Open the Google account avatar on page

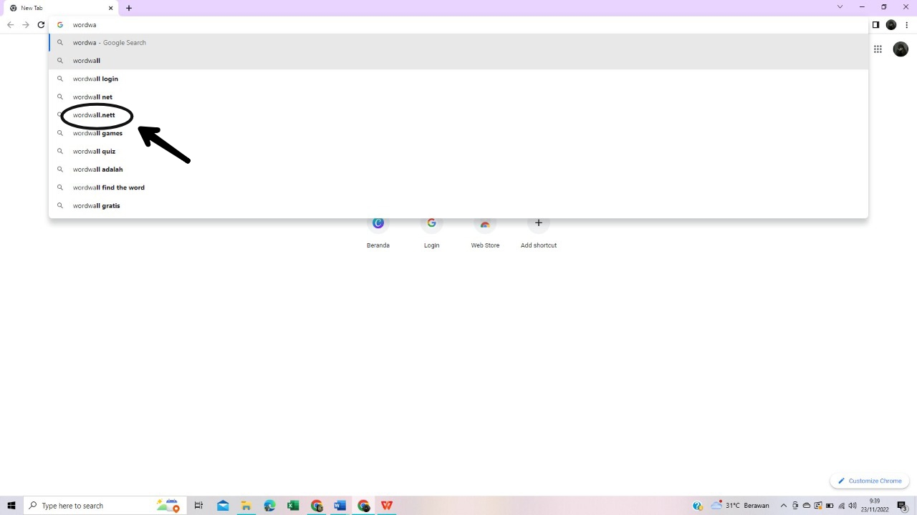pos(901,49)
